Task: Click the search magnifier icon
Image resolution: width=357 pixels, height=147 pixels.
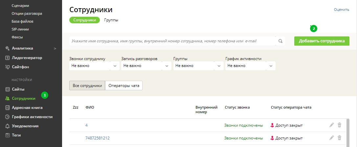Action: [x=280, y=41]
